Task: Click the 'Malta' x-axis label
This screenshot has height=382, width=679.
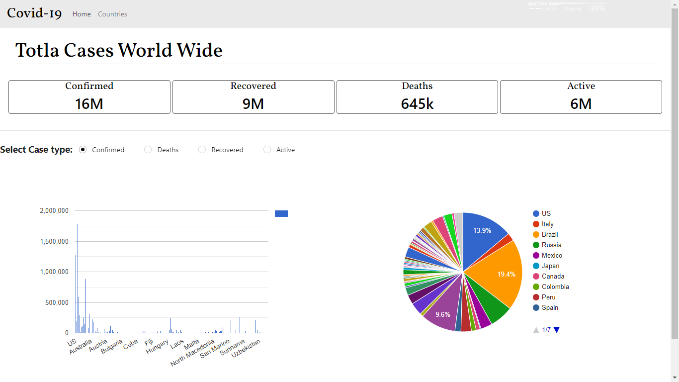Action: (191, 344)
